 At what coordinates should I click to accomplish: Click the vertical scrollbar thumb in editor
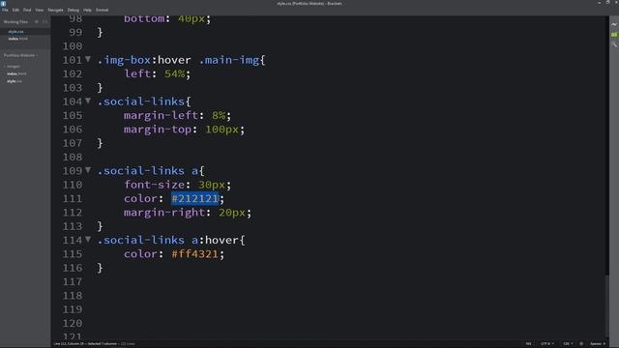pyautogui.click(x=607, y=305)
